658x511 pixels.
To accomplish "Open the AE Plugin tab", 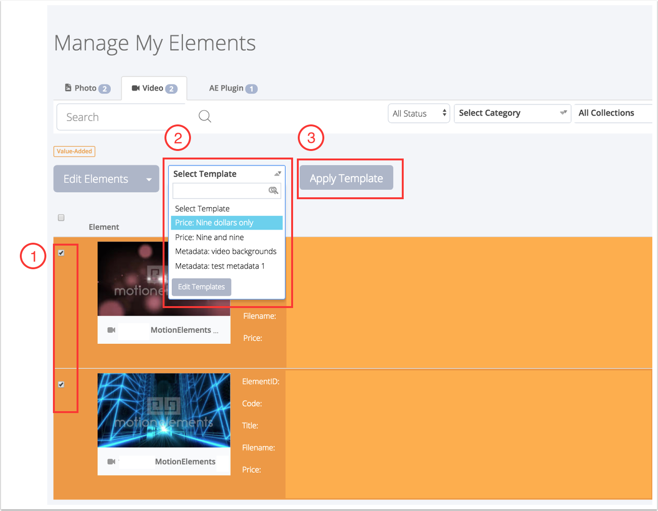I will coord(233,88).
